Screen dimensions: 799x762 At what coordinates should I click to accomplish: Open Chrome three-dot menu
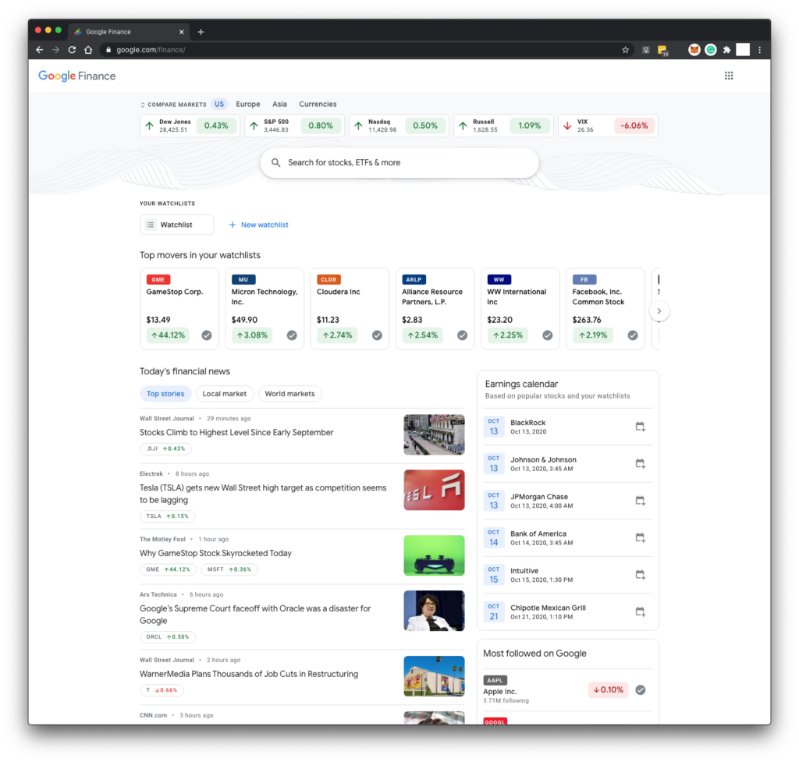pyautogui.click(x=759, y=50)
